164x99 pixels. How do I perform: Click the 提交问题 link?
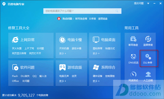pyautogui.click(x=139, y=3)
